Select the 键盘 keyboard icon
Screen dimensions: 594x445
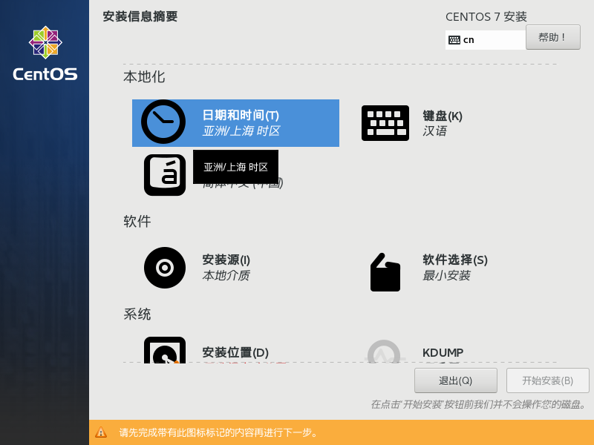click(x=385, y=122)
